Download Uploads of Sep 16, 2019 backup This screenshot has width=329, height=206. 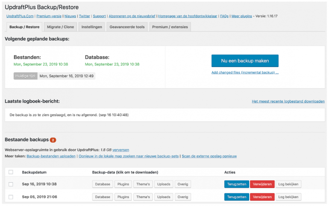[164, 184]
